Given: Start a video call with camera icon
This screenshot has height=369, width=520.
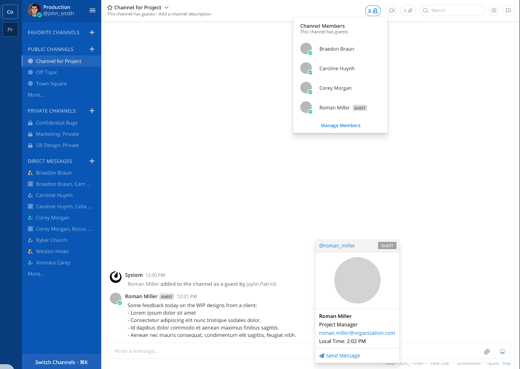Looking at the screenshot, I should (x=391, y=11).
